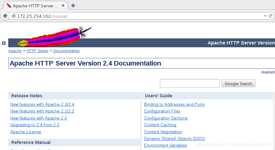Image resolution: width=275 pixels, height=150 pixels.
Task: Click the Release Notes section heading
Action: point(27,96)
